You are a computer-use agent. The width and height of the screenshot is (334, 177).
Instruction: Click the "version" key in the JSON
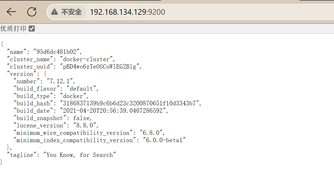[x=22, y=74]
